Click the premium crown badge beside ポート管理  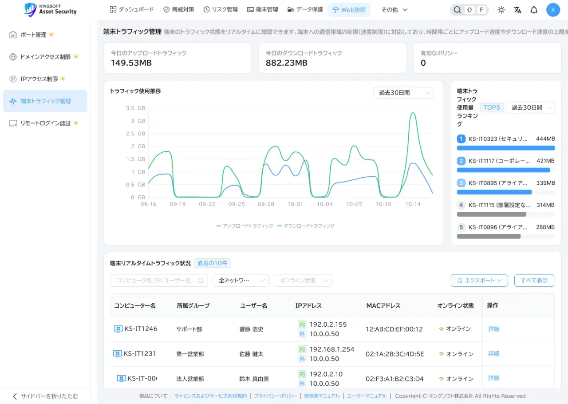coord(52,35)
